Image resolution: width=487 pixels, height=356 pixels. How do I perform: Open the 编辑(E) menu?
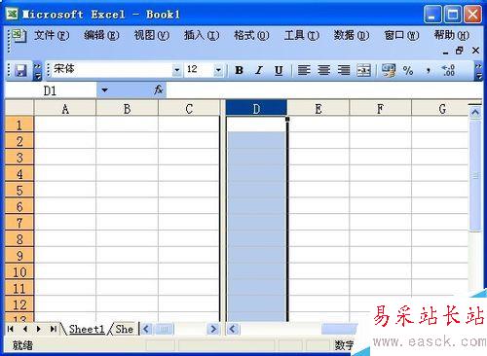point(101,35)
